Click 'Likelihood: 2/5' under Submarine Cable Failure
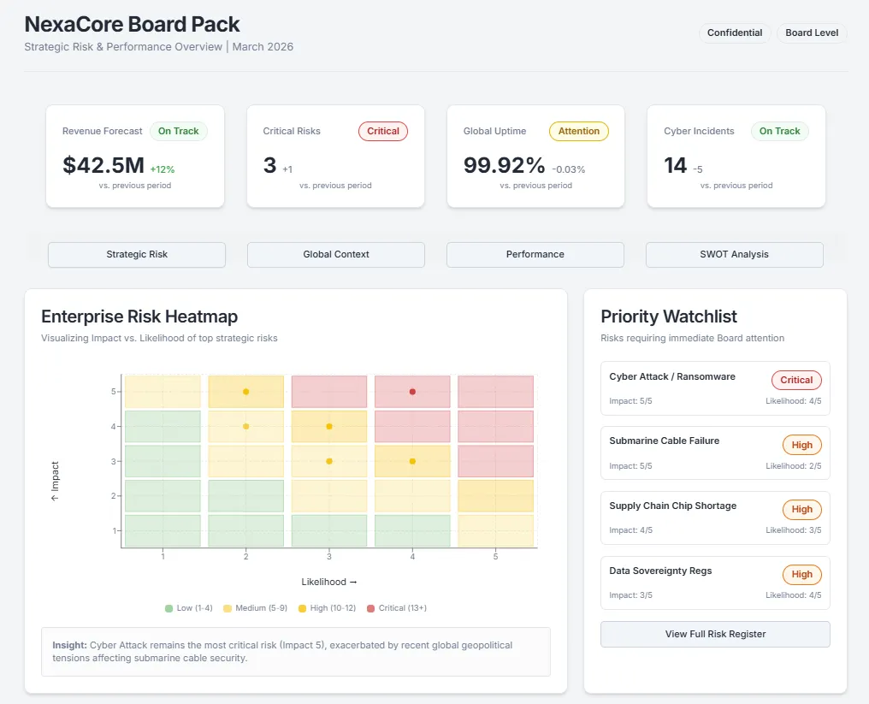 pyautogui.click(x=794, y=466)
